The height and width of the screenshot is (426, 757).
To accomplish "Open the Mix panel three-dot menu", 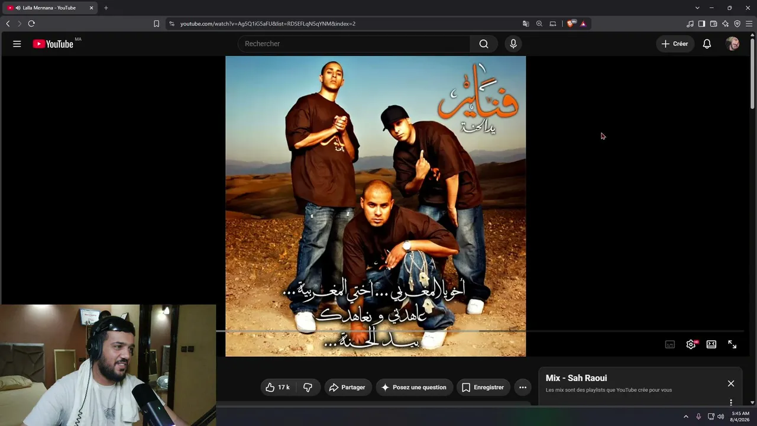I will click(731, 402).
